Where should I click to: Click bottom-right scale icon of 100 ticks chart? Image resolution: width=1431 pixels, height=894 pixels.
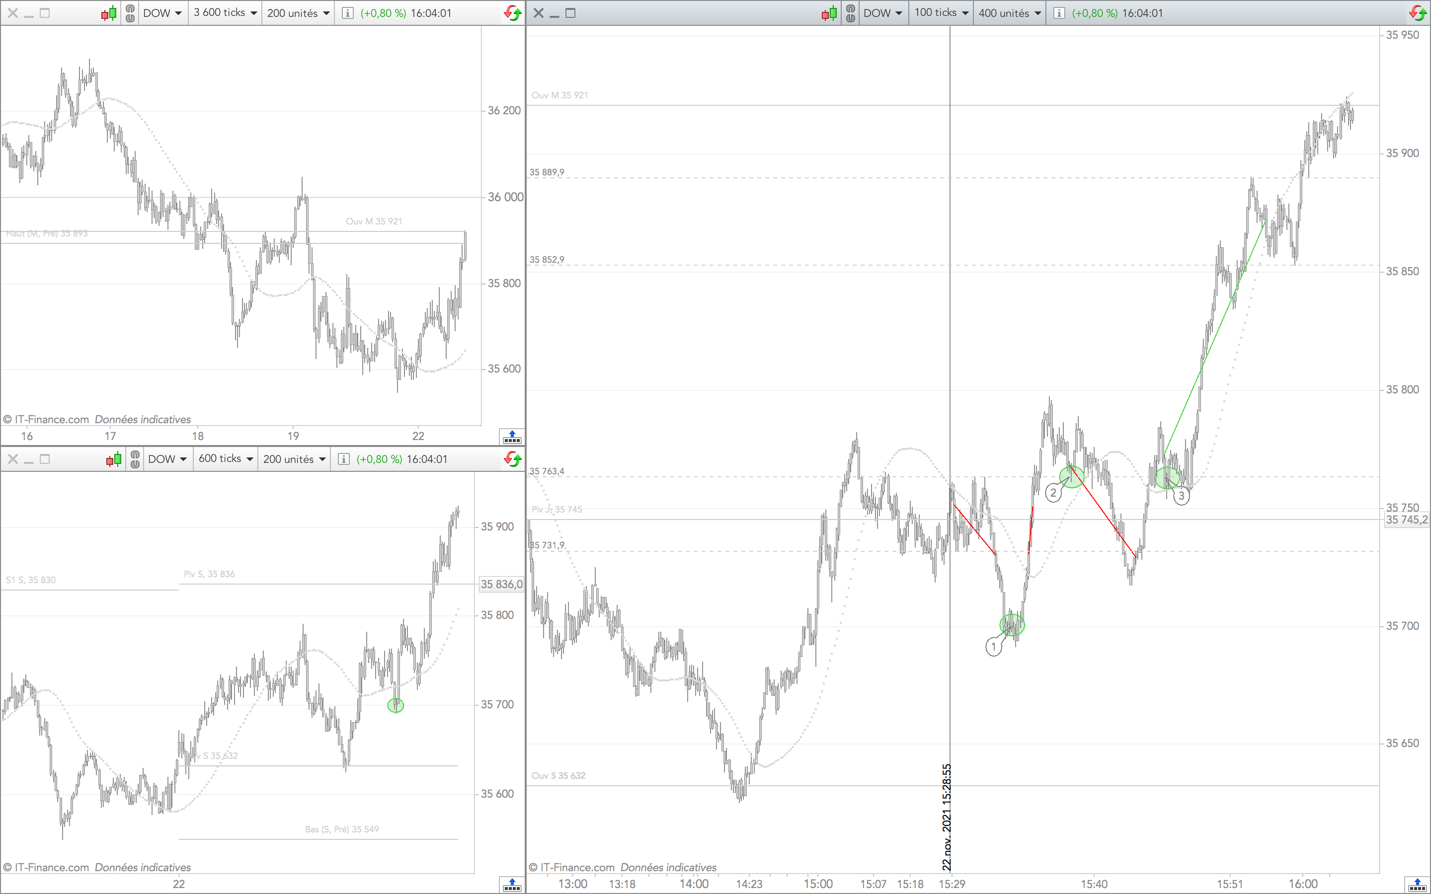click(x=1417, y=885)
